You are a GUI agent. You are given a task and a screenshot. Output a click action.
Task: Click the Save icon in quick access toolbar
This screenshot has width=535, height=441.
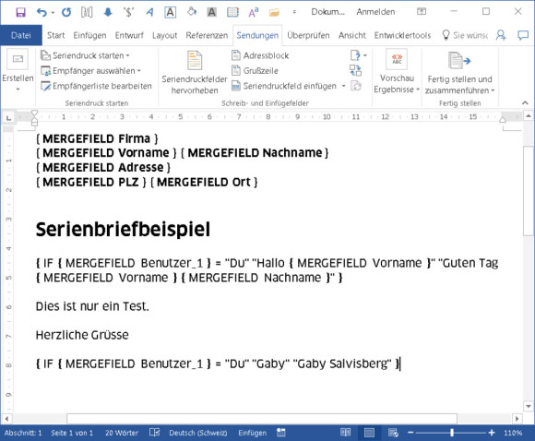click(21, 13)
